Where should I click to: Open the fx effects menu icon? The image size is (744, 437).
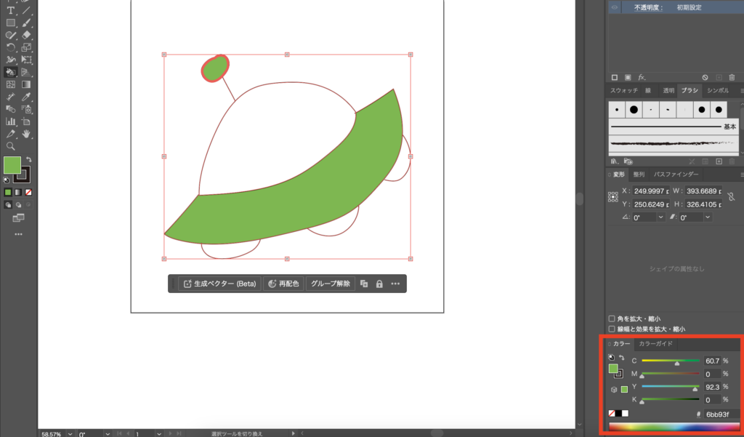pos(642,77)
